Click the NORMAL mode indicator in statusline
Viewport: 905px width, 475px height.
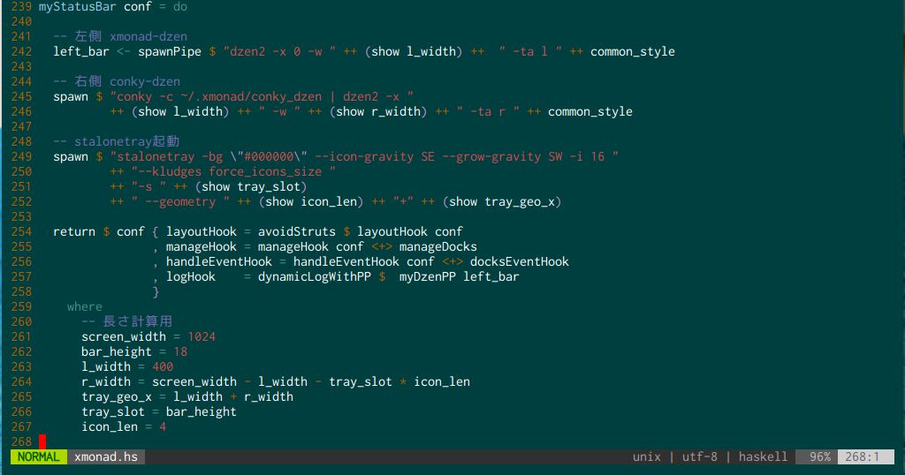(x=39, y=457)
